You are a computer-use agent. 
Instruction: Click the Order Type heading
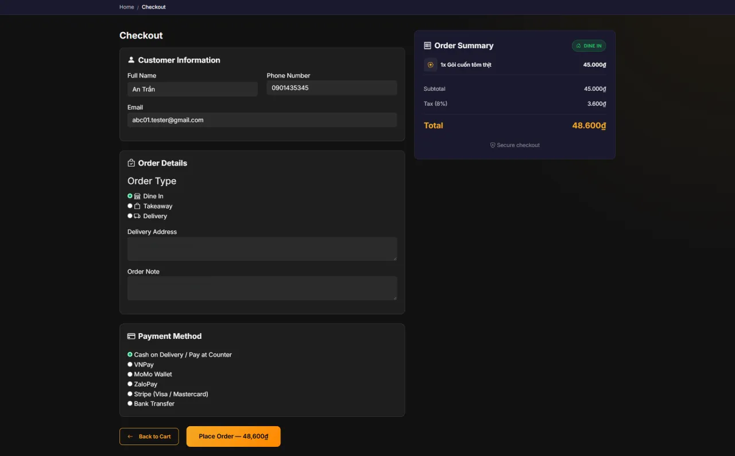[x=152, y=181]
